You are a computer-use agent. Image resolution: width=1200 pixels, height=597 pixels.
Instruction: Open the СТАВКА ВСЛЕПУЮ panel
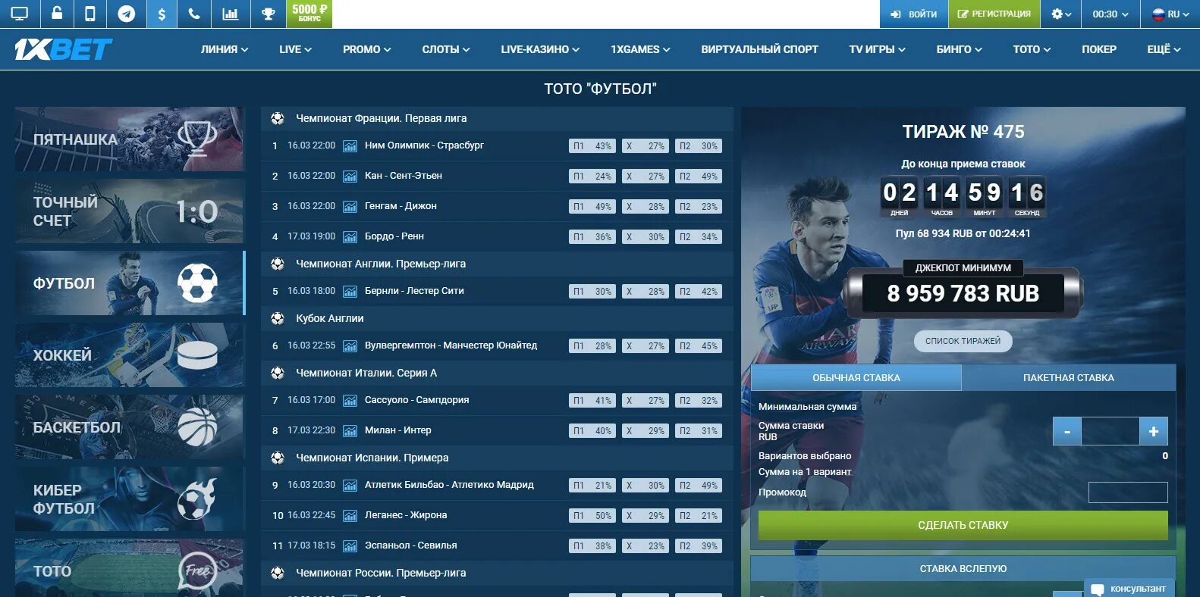(963, 568)
